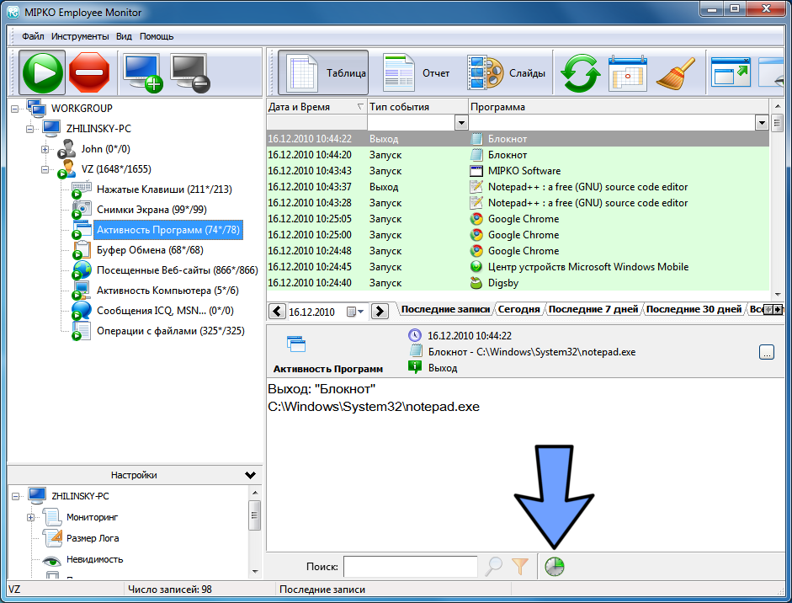Expand the Мониторинг settings node
792x603 pixels.
(x=31, y=518)
